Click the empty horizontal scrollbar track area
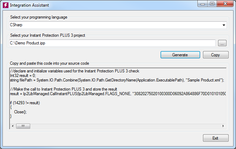The height and width of the screenshot is (149, 236). [x=125, y=126]
